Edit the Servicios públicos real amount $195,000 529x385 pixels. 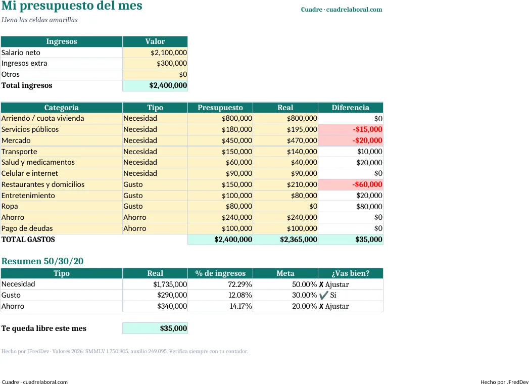tap(285, 129)
